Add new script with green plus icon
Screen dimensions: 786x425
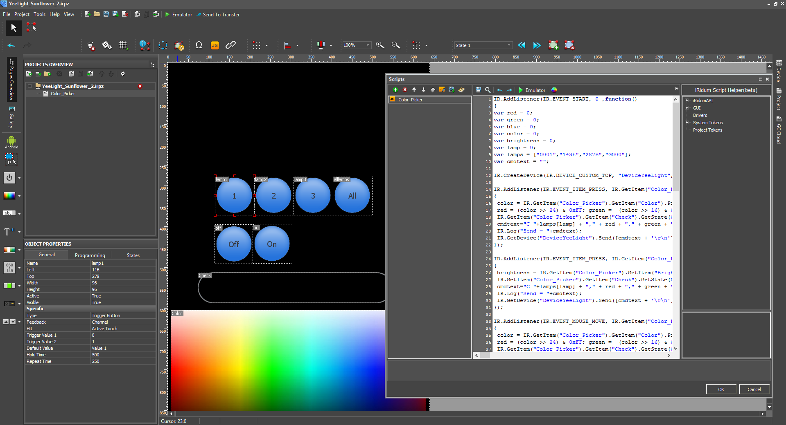click(395, 90)
